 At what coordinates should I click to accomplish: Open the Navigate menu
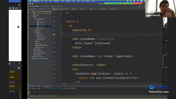[x=56, y=1]
